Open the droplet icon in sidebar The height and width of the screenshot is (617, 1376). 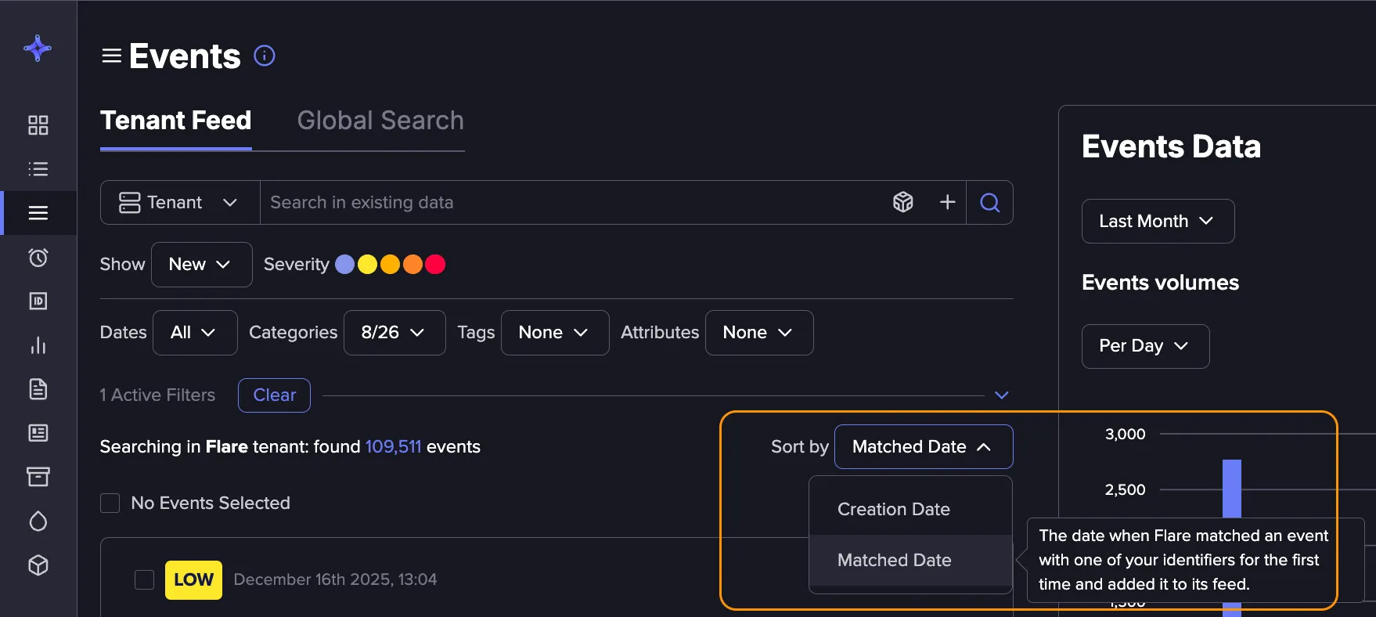coord(38,521)
